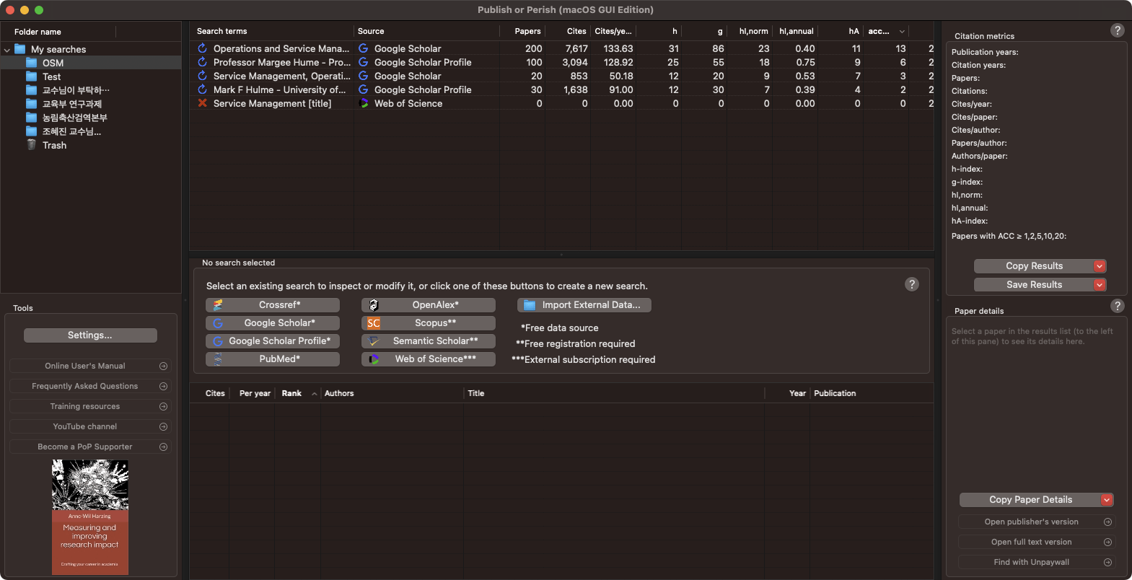Screen dimensions: 1132x580
Task: Click the book cover thumbnail in Tools
Action: tap(90, 517)
